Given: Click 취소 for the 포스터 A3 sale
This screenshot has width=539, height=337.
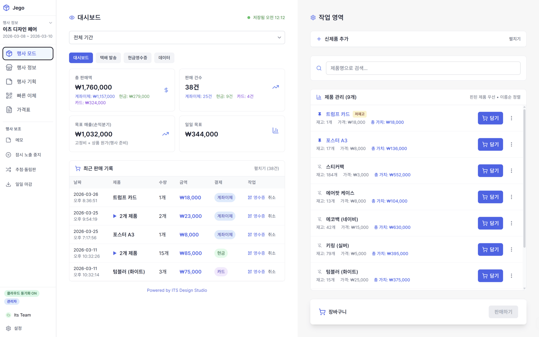Looking at the screenshot, I should click(271, 234).
